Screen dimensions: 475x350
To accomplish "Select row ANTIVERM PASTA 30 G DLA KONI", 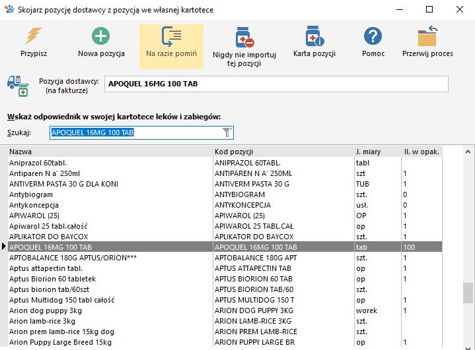I will click(225, 184).
